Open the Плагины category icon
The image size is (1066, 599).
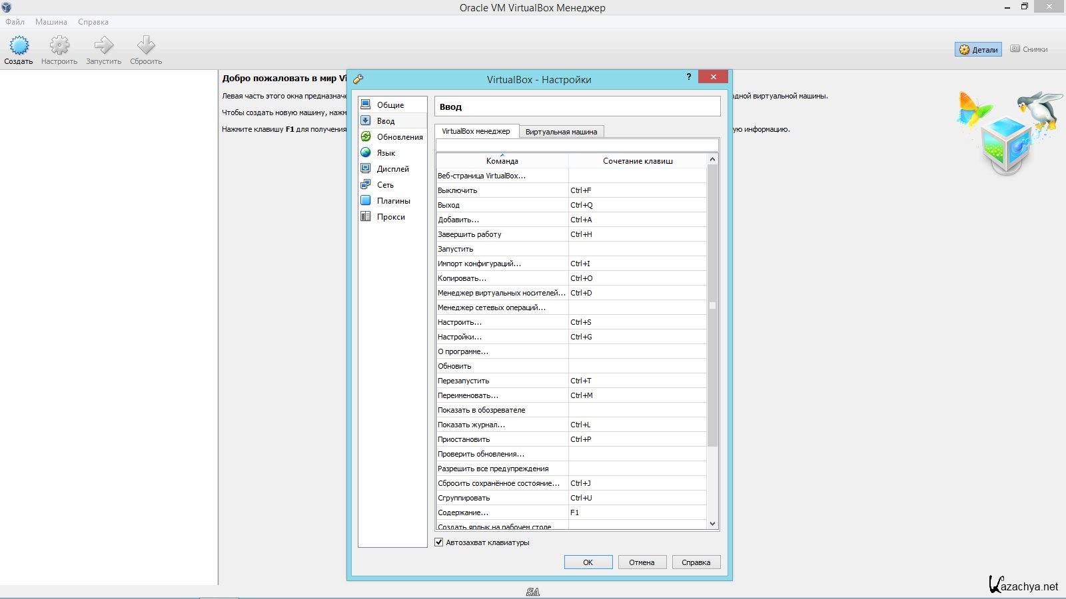coord(366,200)
